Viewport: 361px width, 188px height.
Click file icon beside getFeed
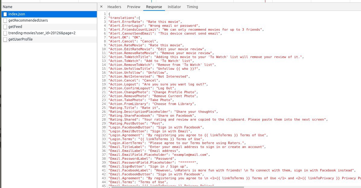tap(5, 27)
